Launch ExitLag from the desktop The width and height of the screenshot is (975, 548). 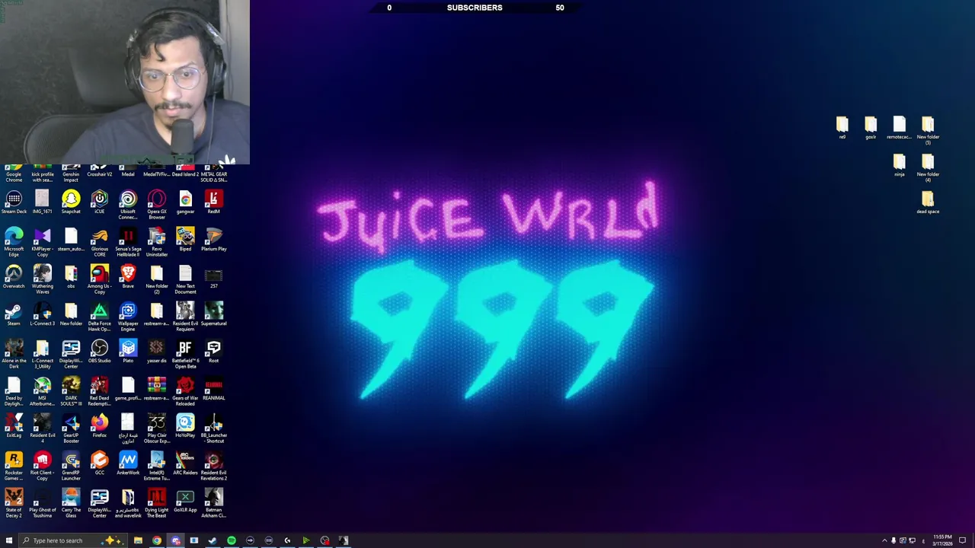click(14, 426)
